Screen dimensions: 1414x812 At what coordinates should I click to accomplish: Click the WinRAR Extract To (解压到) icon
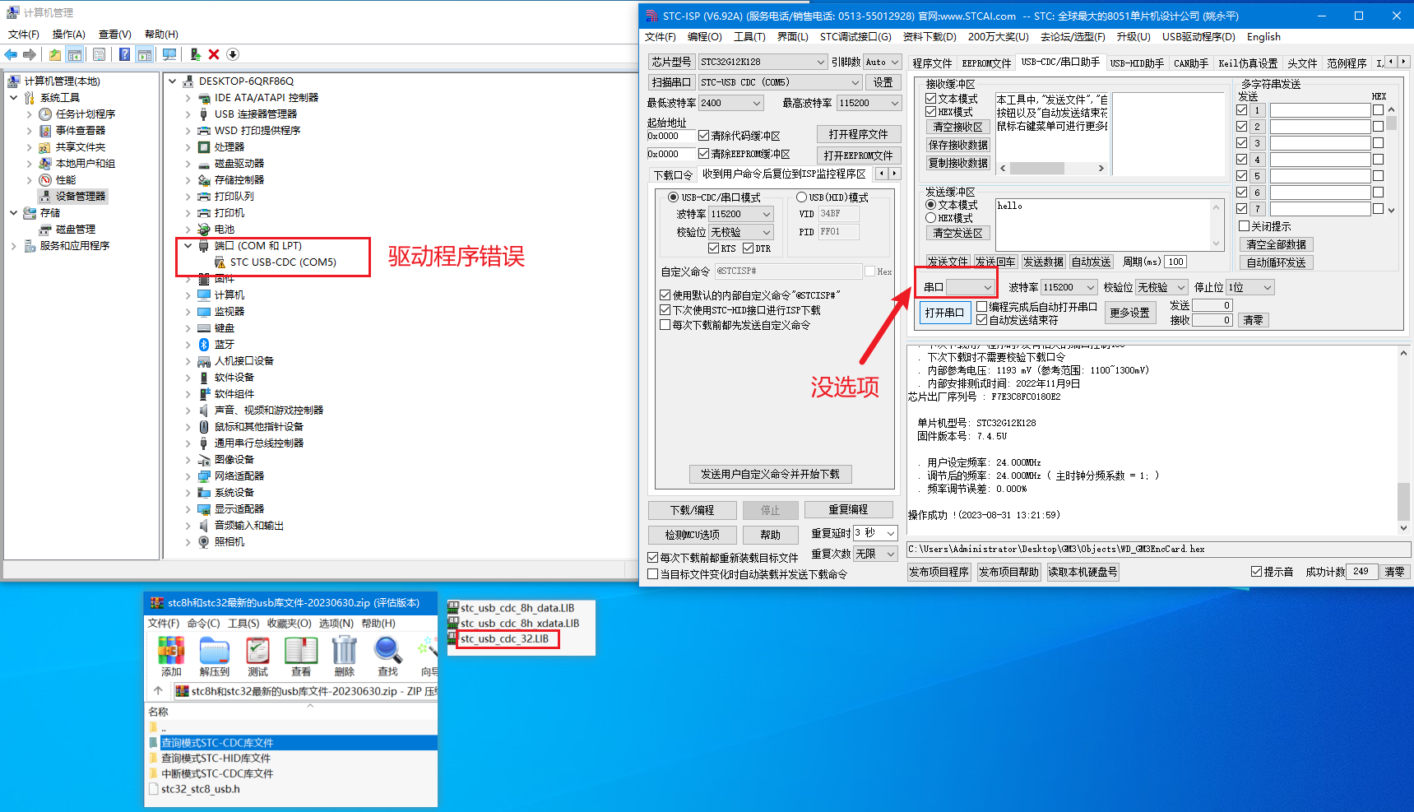[x=215, y=657]
